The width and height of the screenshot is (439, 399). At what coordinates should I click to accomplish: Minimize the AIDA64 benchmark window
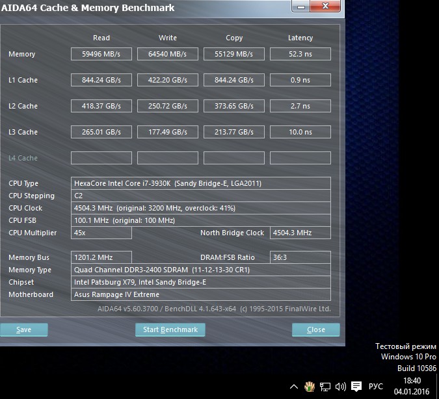click(301, 6)
